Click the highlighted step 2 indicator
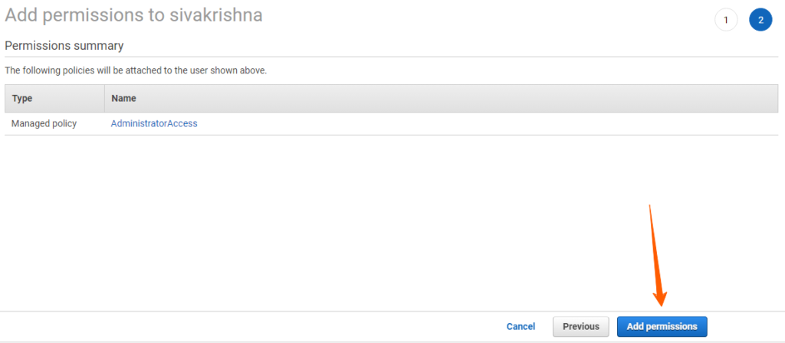Viewport: 785px width, 343px height. pyautogui.click(x=760, y=20)
